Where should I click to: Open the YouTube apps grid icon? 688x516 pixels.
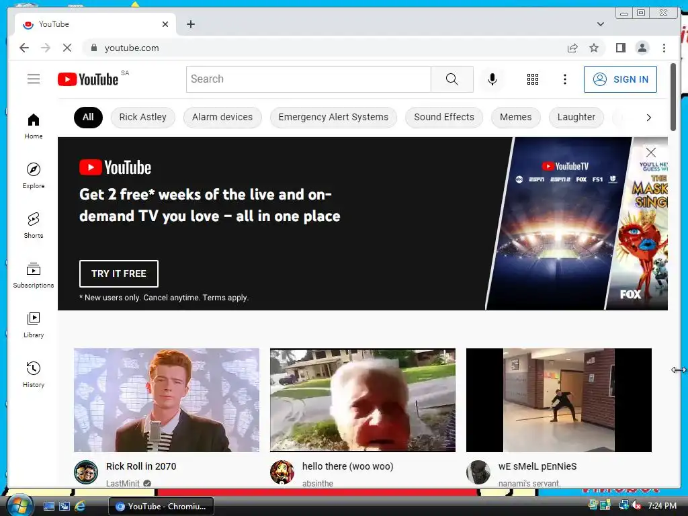(533, 79)
